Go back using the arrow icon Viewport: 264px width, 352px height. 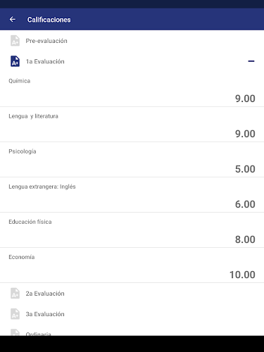(x=13, y=20)
